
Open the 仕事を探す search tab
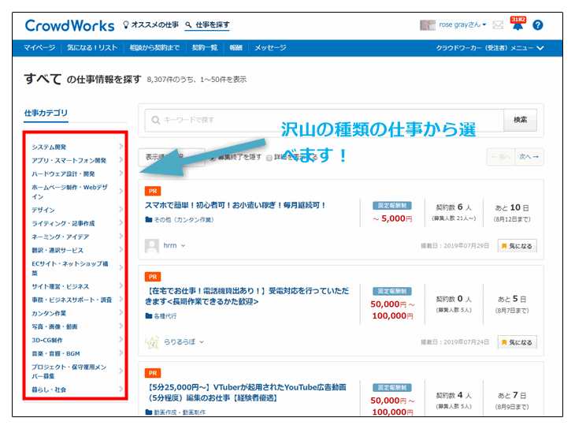click(x=207, y=24)
